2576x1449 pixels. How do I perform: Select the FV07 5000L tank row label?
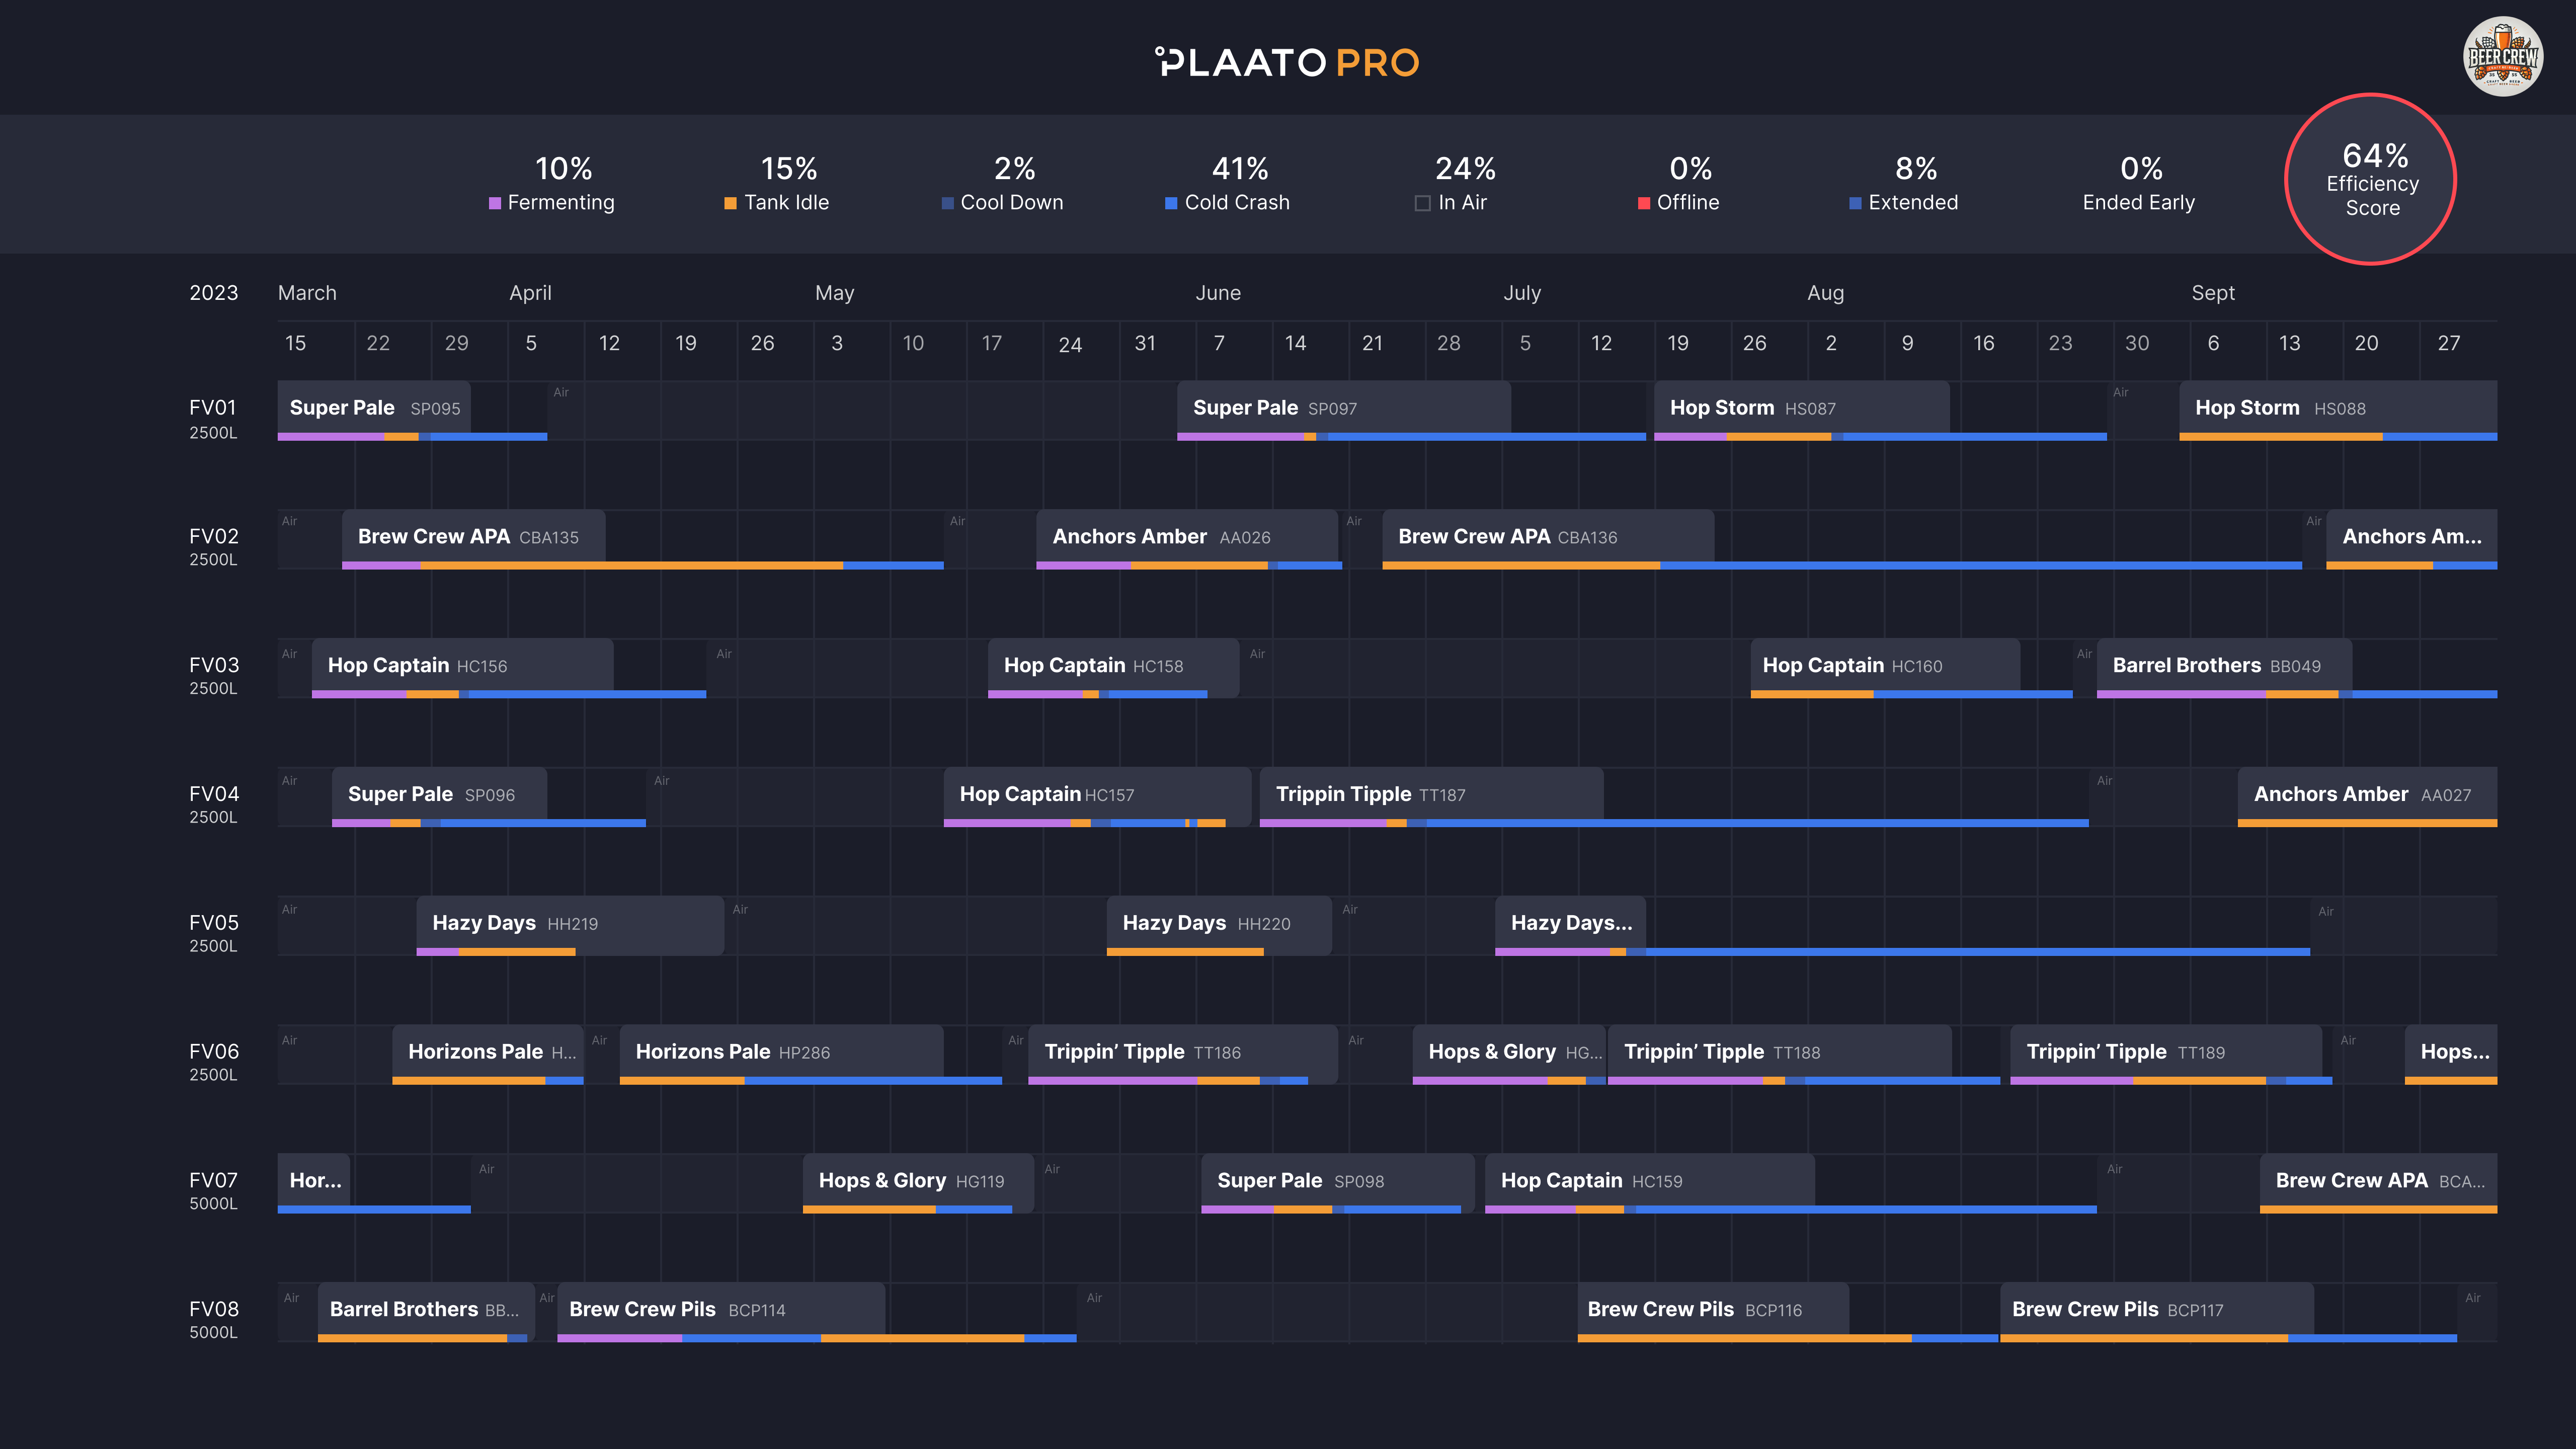tap(214, 1190)
